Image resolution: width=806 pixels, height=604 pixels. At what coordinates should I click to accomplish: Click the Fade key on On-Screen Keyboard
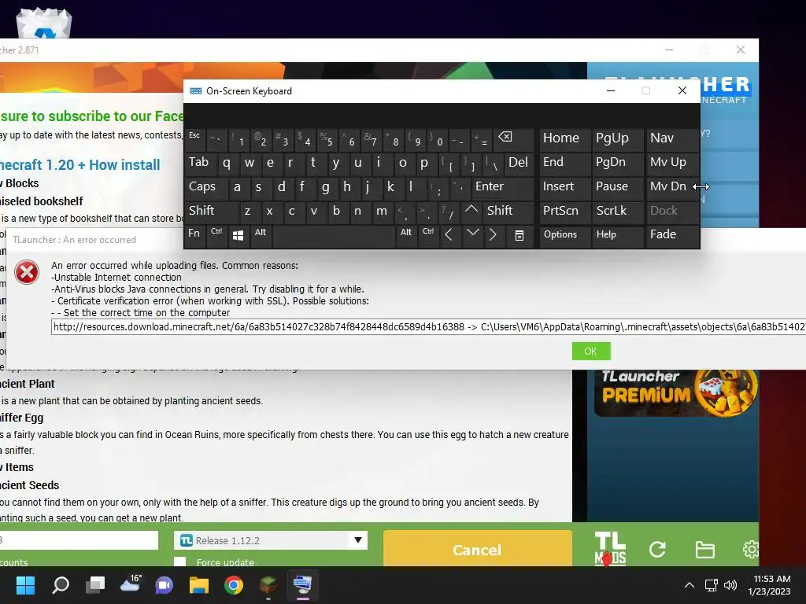[x=671, y=234]
